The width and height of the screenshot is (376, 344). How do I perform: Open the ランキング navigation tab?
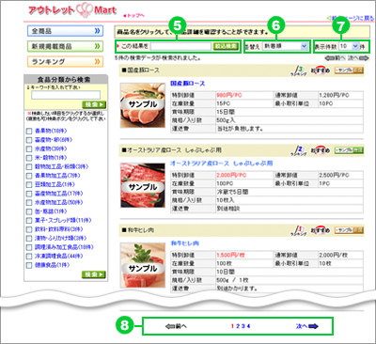coord(65,62)
